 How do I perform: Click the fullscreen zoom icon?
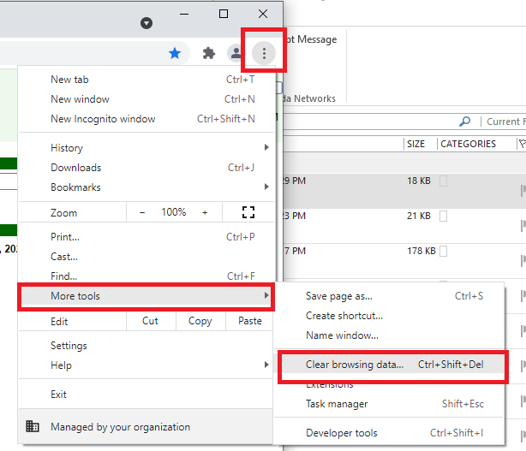[248, 212]
